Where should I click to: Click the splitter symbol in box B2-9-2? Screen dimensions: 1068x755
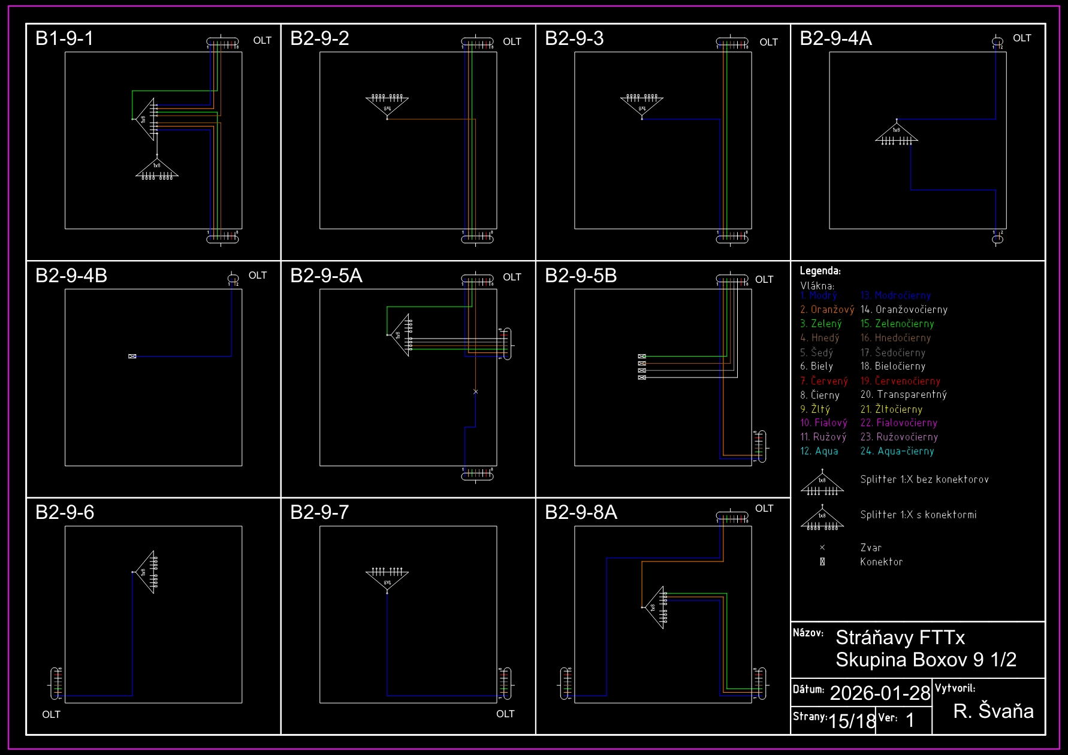(x=387, y=106)
